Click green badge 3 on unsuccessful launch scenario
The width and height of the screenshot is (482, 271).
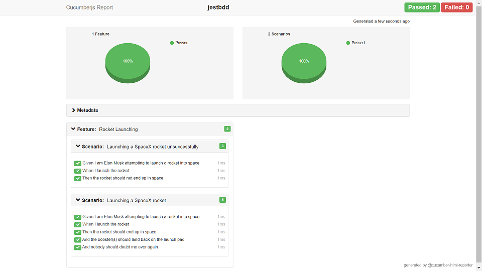tap(222, 146)
